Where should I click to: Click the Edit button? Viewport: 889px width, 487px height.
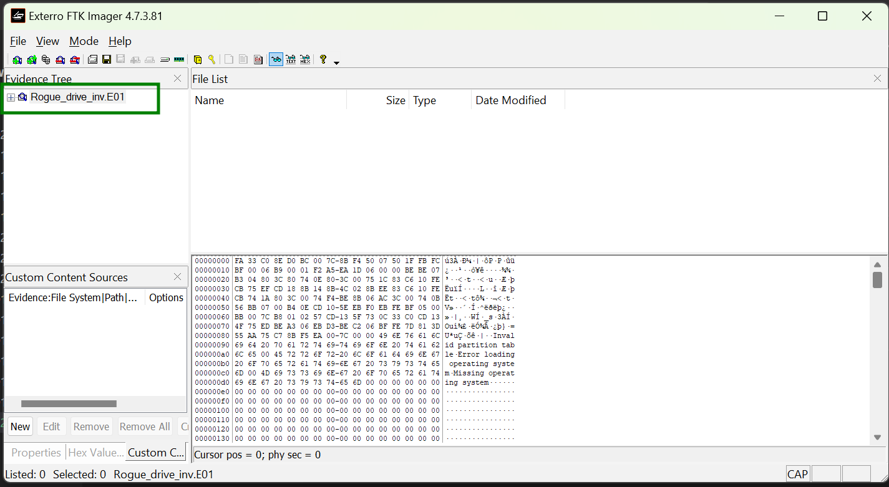[x=51, y=427]
